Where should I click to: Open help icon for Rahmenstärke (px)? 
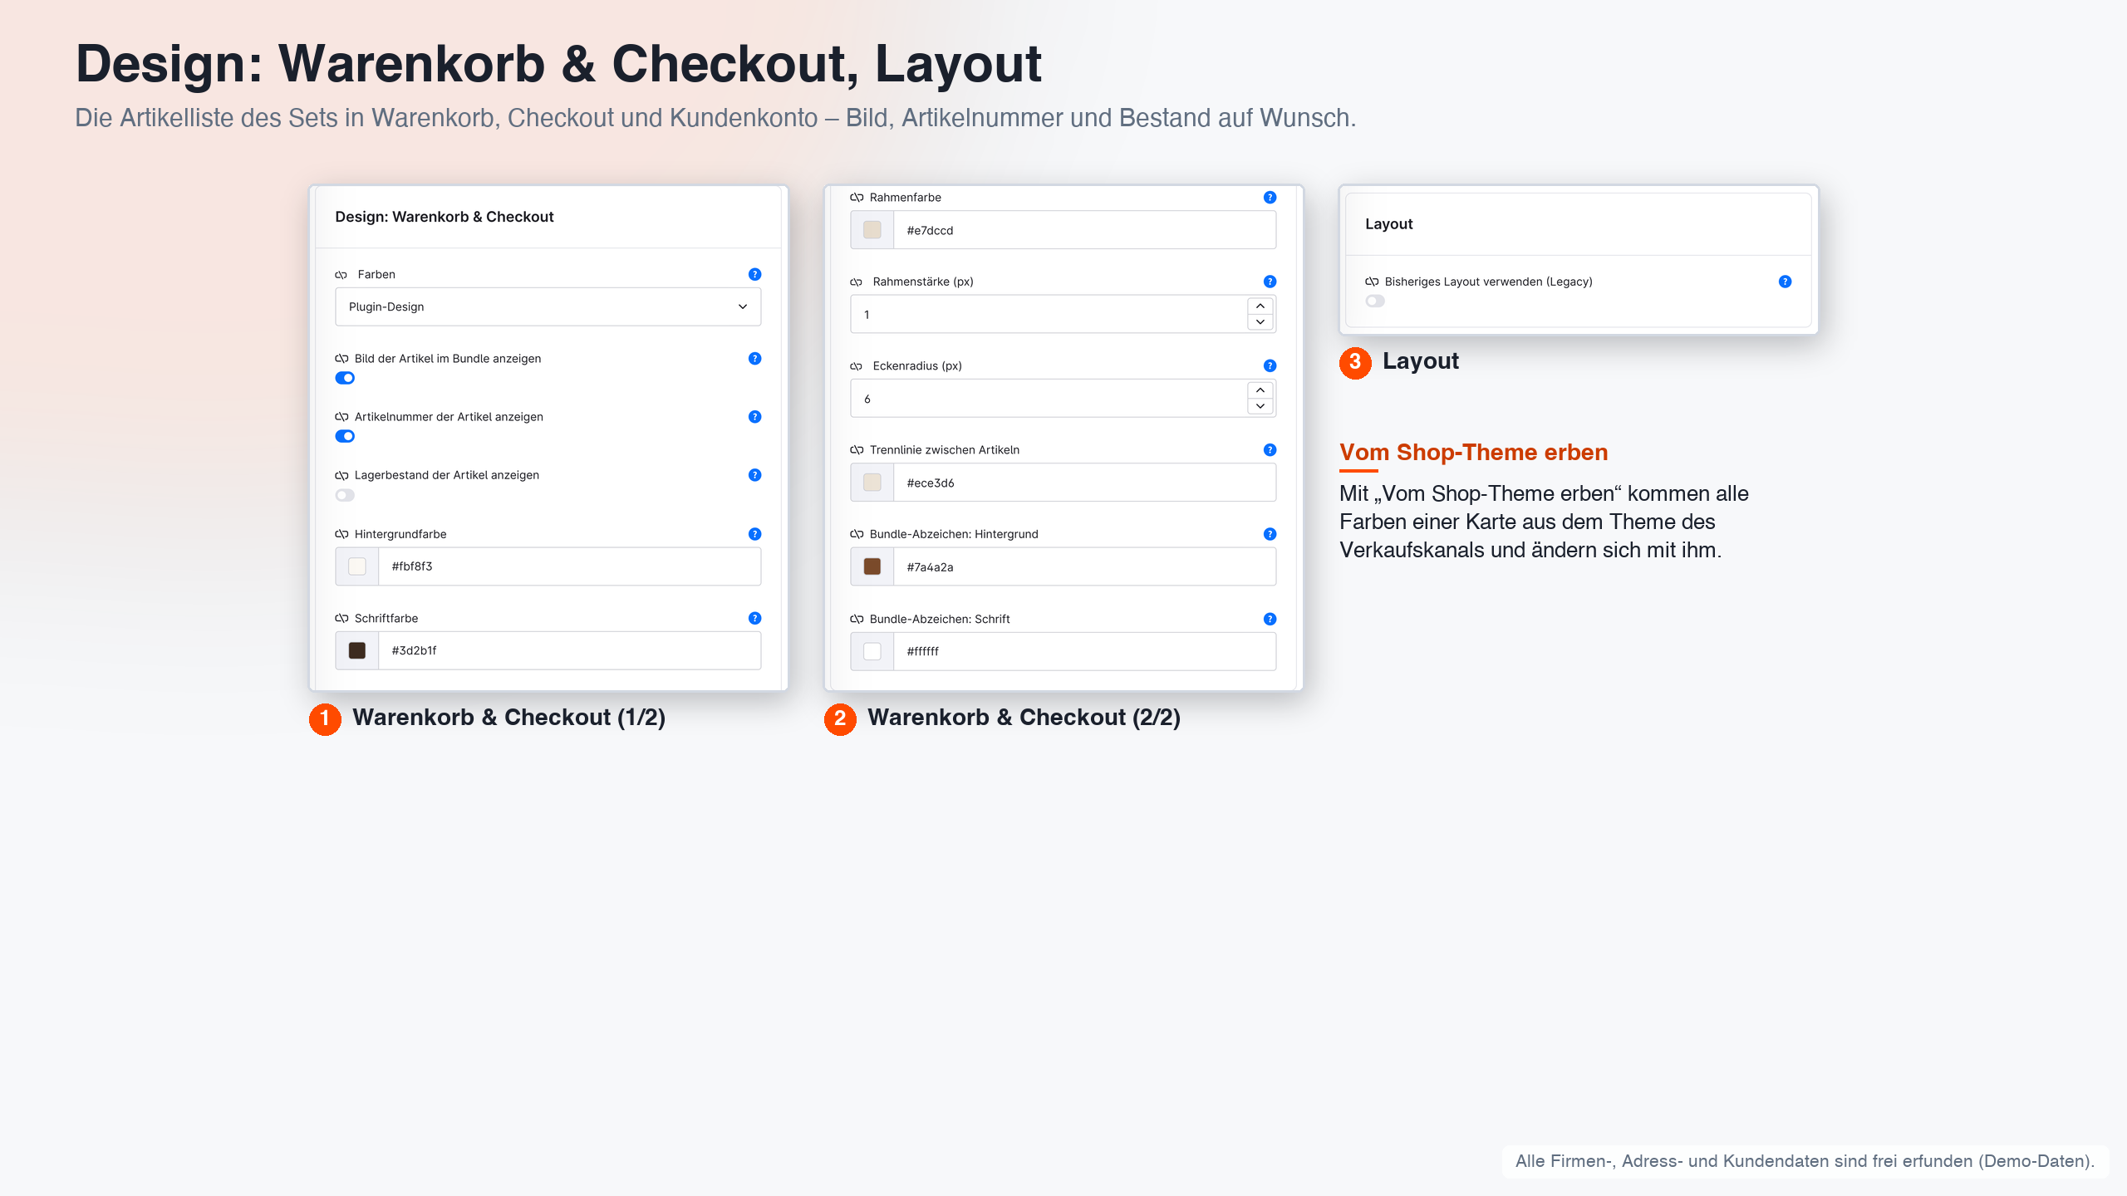pos(1270,282)
